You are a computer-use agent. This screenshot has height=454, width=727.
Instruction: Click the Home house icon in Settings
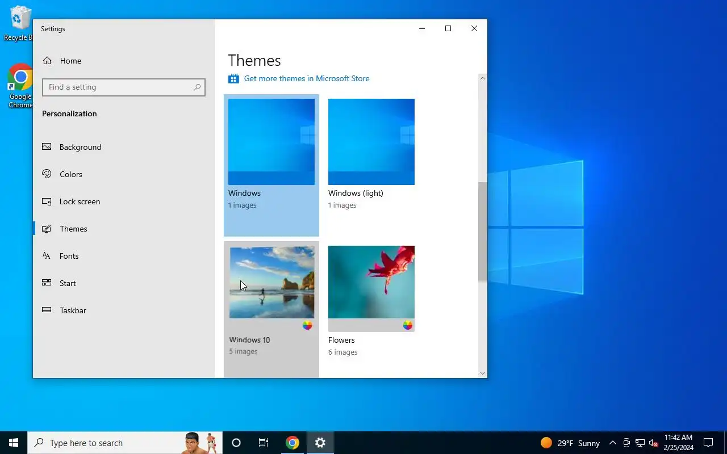pyautogui.click(x=47, y=61)
